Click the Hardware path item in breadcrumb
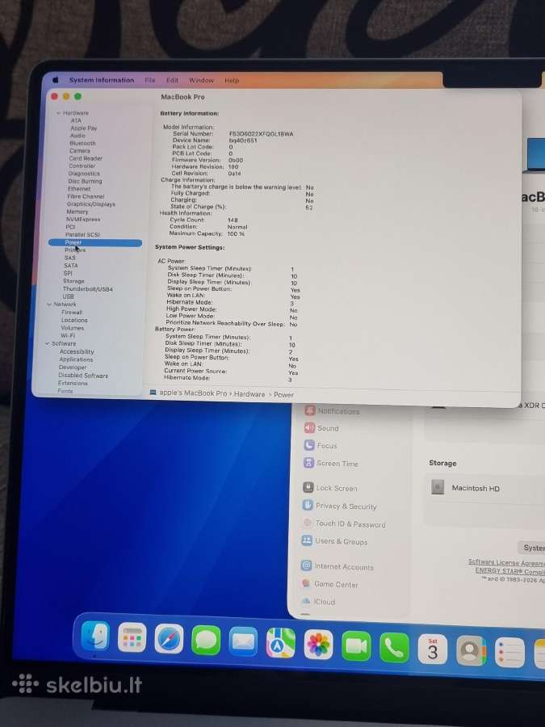 [249, 394]
